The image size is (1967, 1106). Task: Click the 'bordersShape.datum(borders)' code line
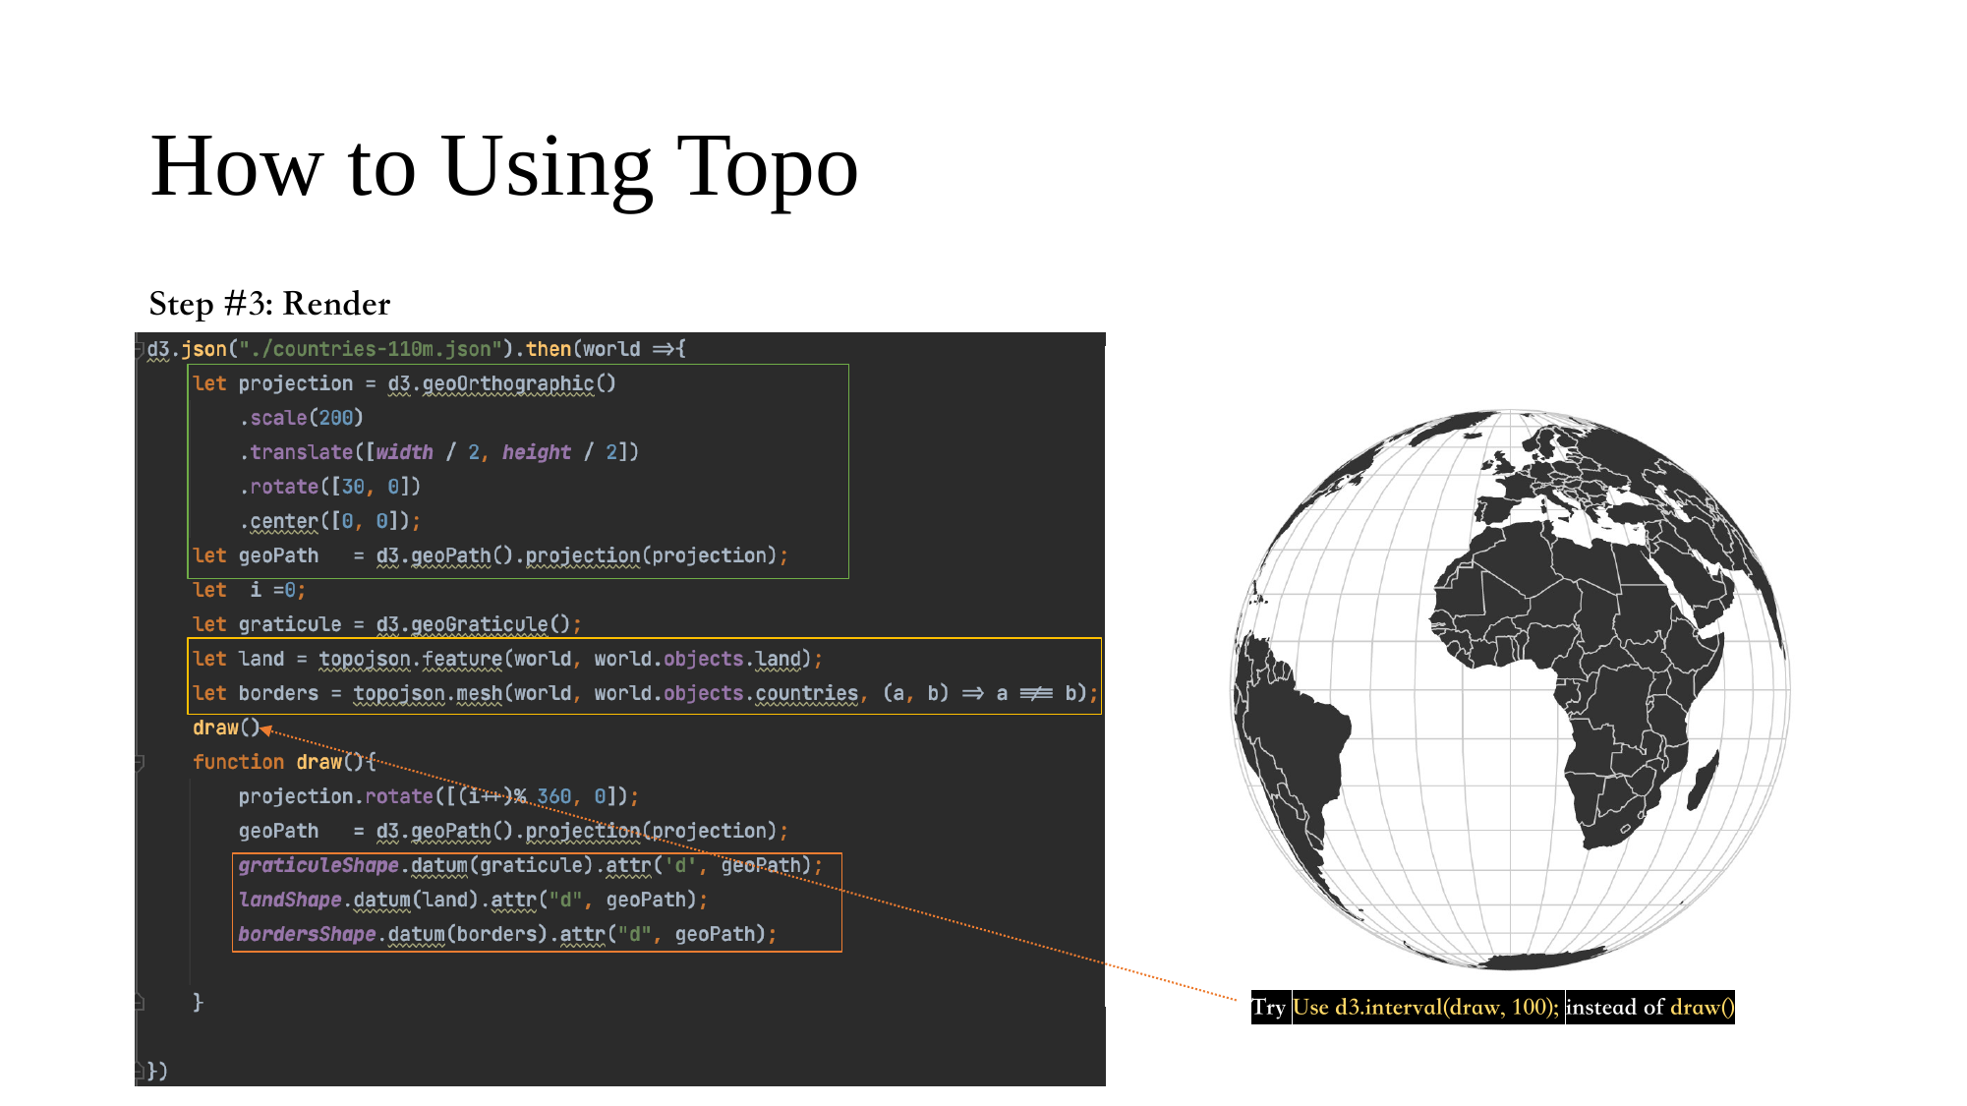click(507, 934)
